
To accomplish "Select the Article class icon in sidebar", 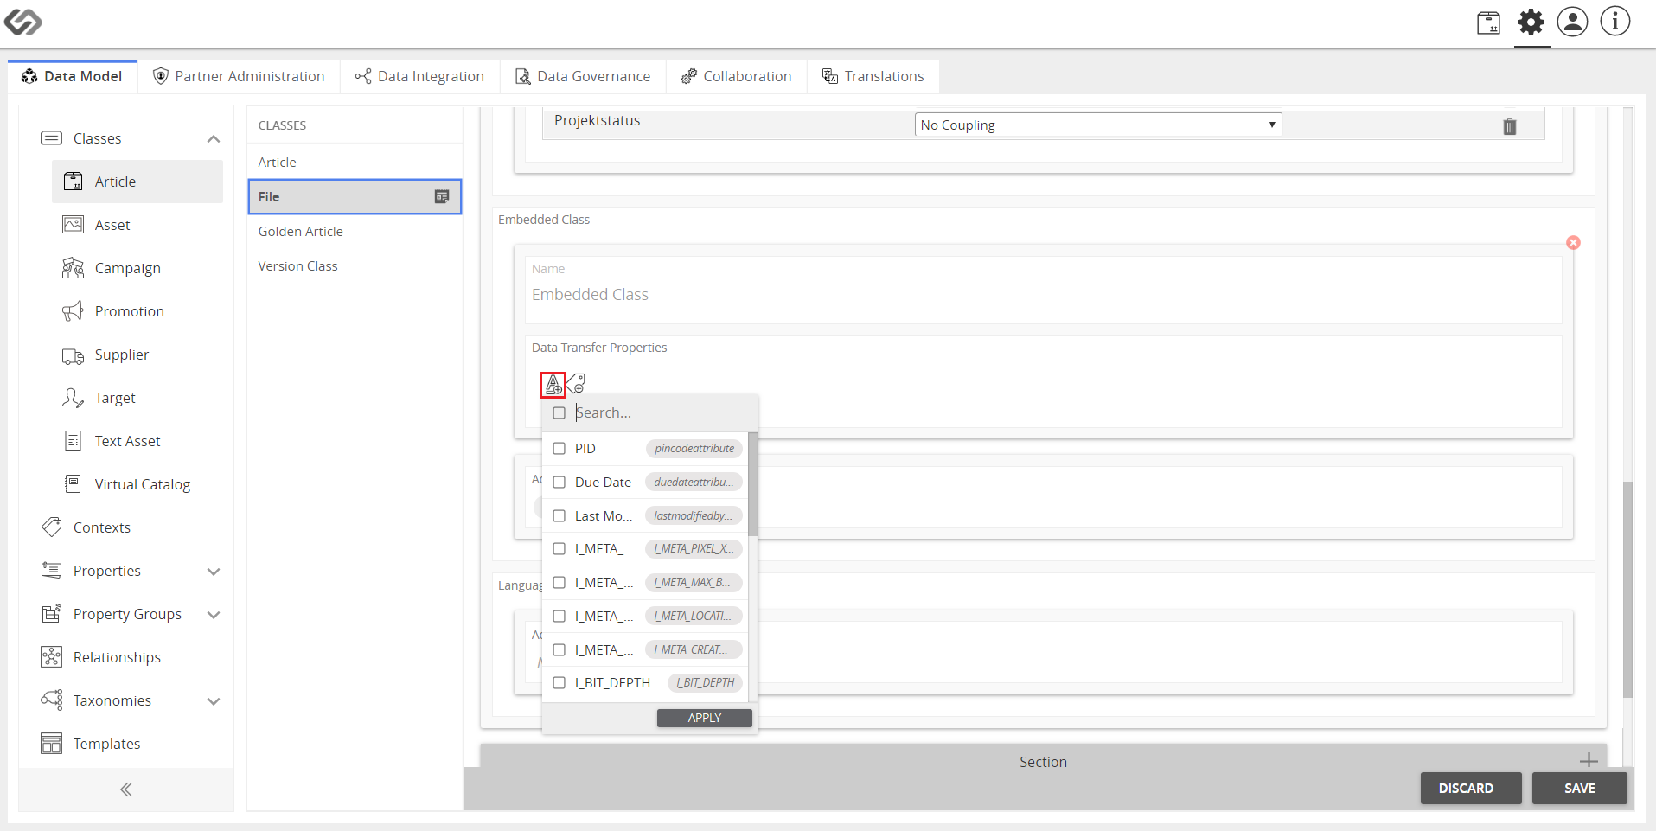I will point(74,182).
